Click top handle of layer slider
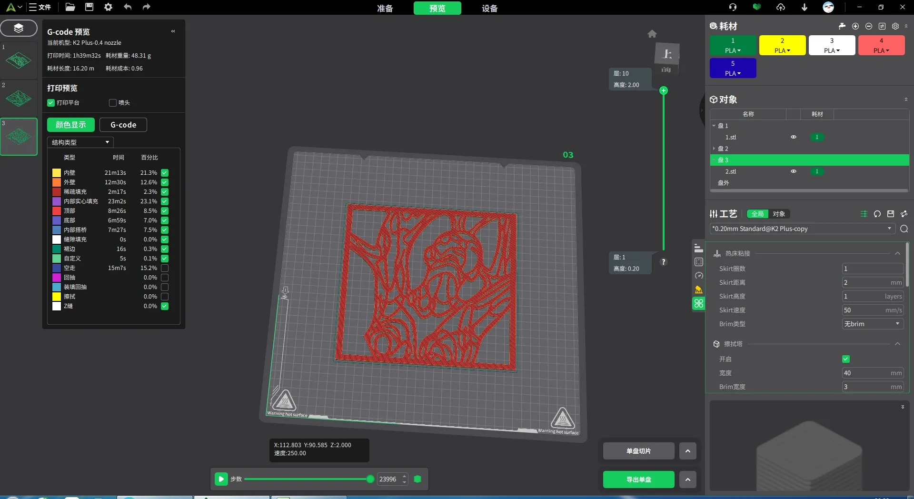The image size is (914, 499). (664, 90)
